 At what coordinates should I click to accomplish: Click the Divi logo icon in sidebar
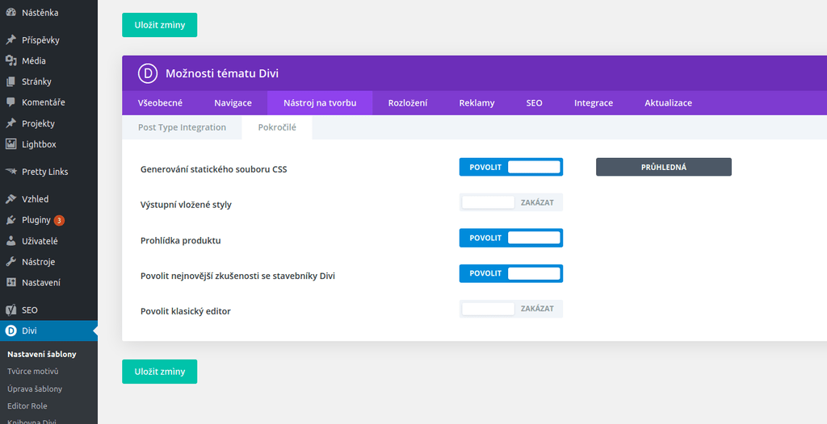(10, 330)
